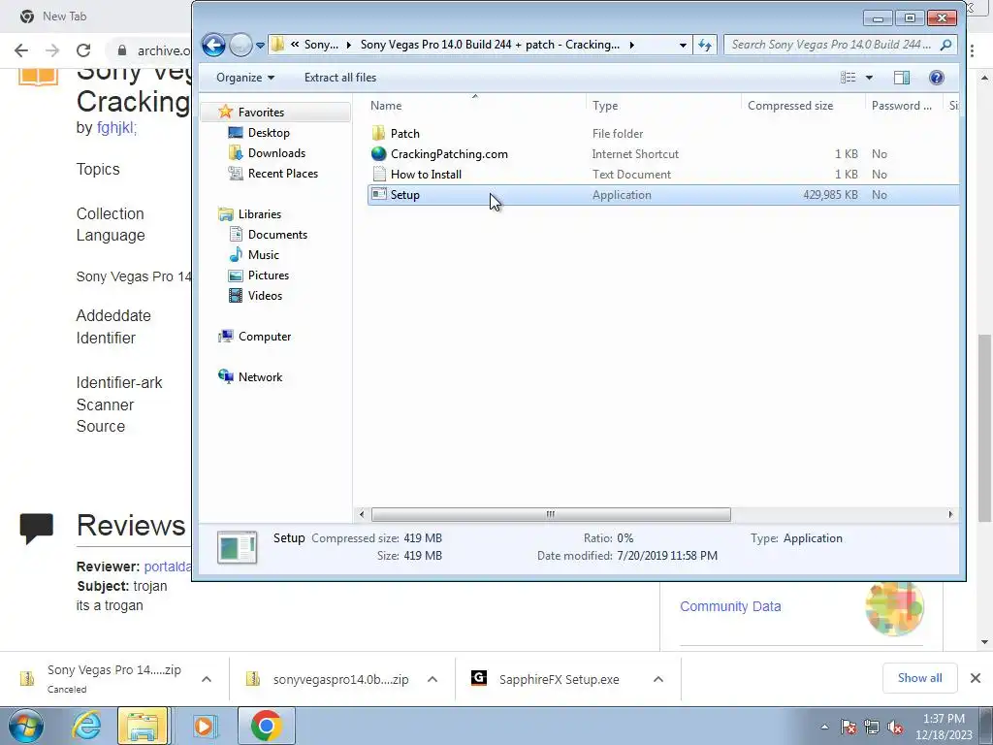This screenshot has height=745, width=993.
Task: Click Action Center flag tray icon
Action: 849,727
